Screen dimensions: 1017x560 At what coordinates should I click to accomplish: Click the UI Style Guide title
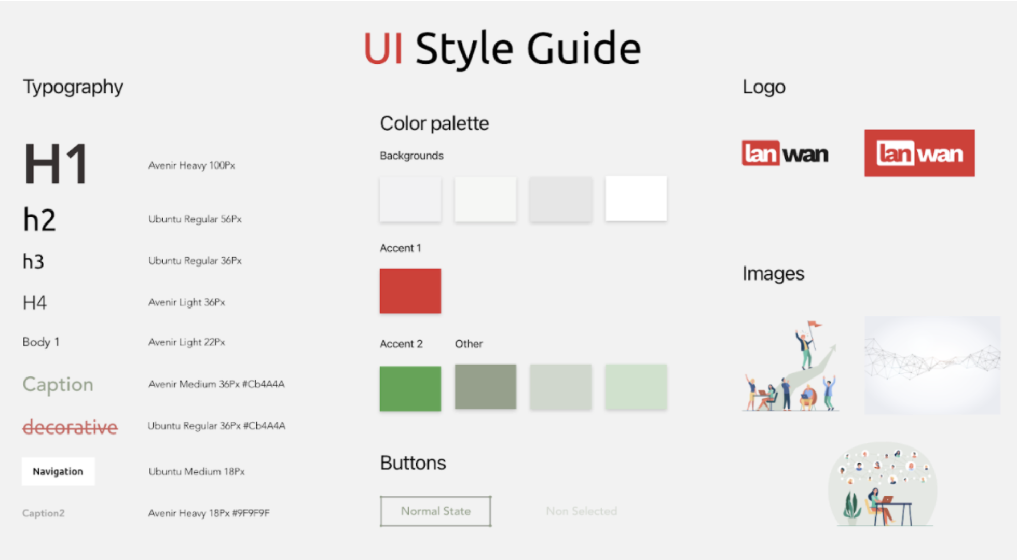(502, 48)
